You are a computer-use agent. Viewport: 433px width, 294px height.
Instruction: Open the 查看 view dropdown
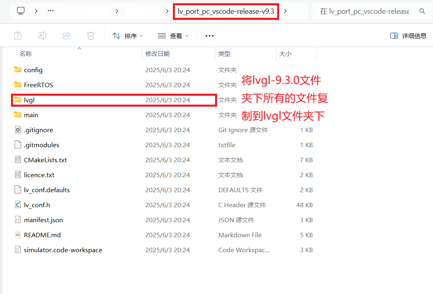pos(173,35)
